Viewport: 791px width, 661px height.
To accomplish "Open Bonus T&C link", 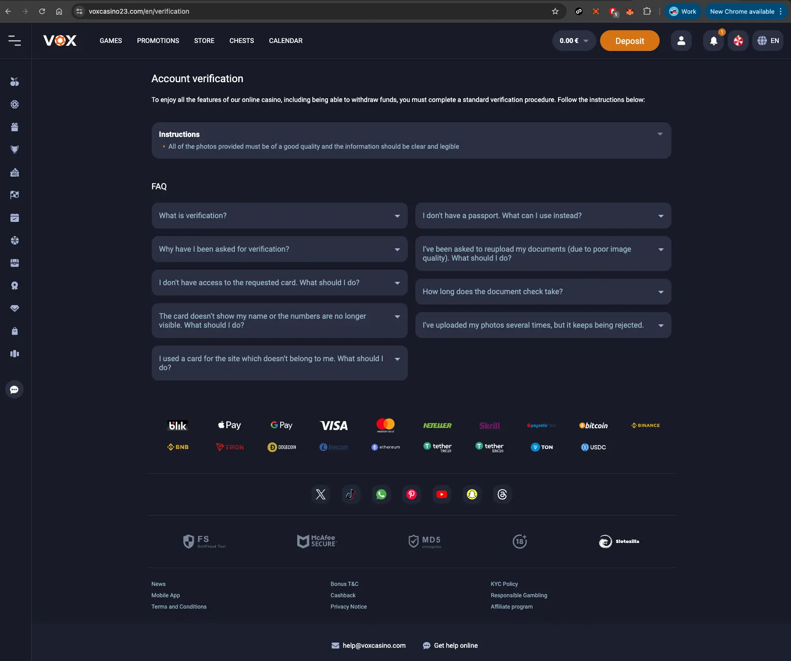I will (x=344, y=584).
